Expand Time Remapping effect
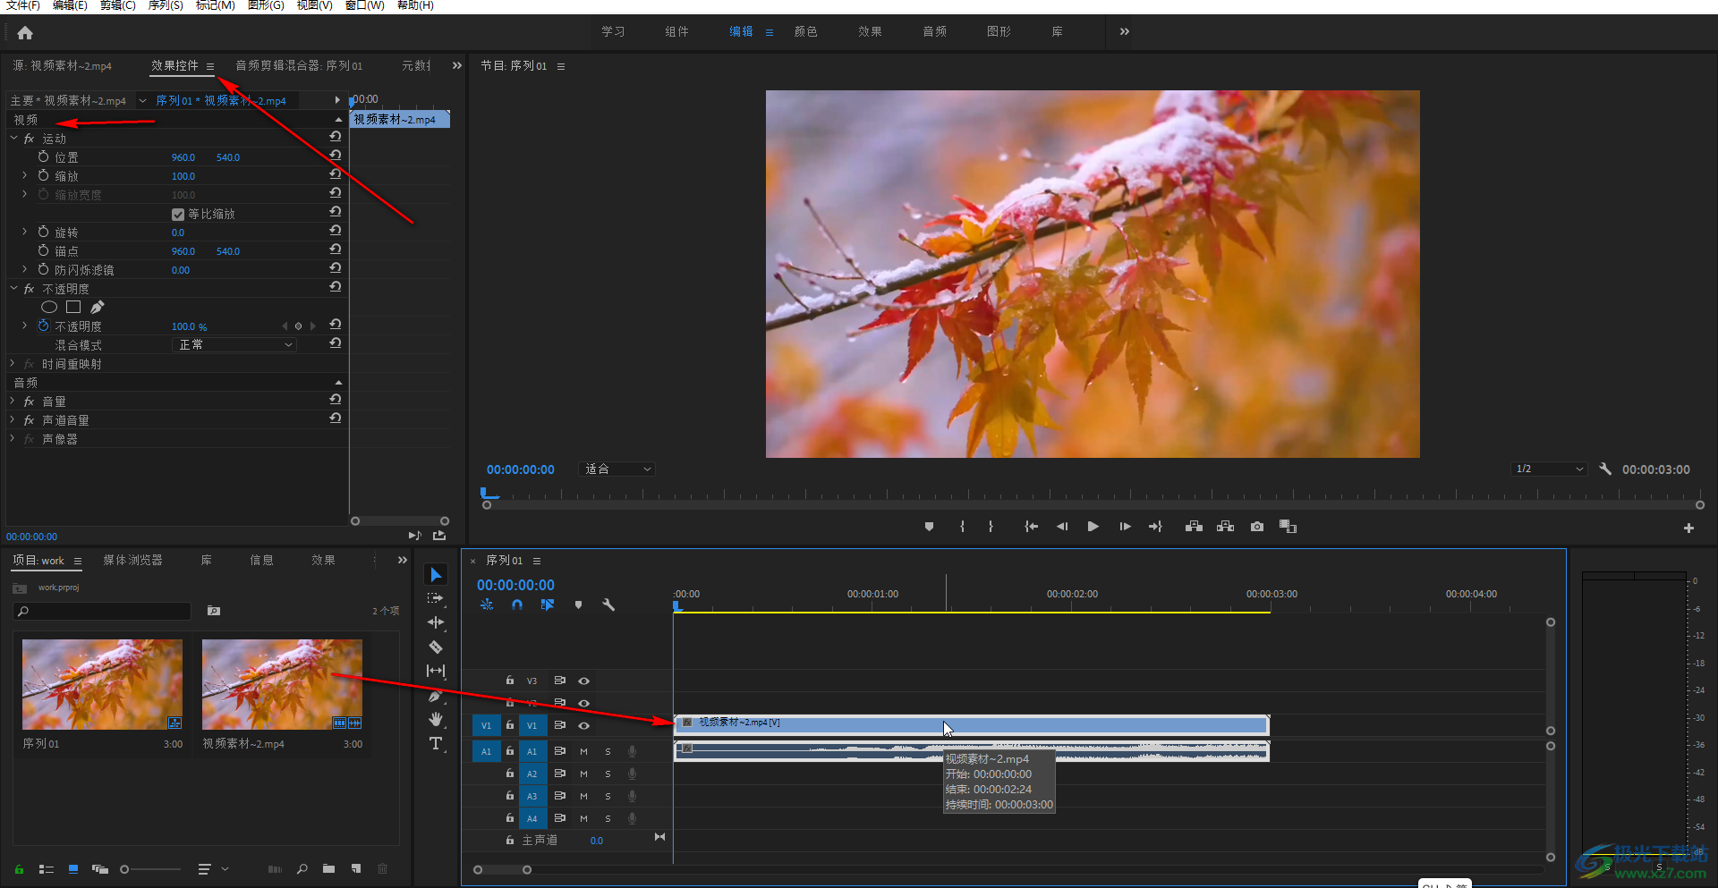 point(13,364)
